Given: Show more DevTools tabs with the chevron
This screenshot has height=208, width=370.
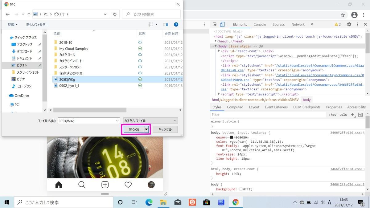Looking at the screenshot, I should 312,24.
